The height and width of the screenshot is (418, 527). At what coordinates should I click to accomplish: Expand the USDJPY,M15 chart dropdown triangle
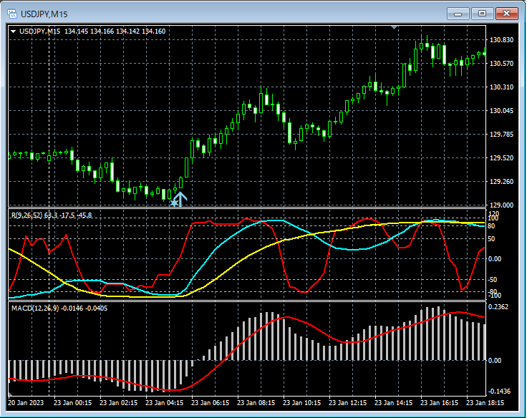point(14,31)
